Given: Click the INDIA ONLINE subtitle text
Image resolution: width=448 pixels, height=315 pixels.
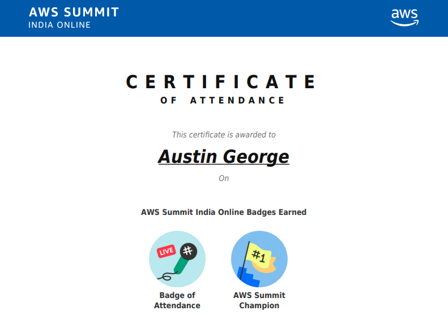Looking at the screenshot, I should click(59, 25).
